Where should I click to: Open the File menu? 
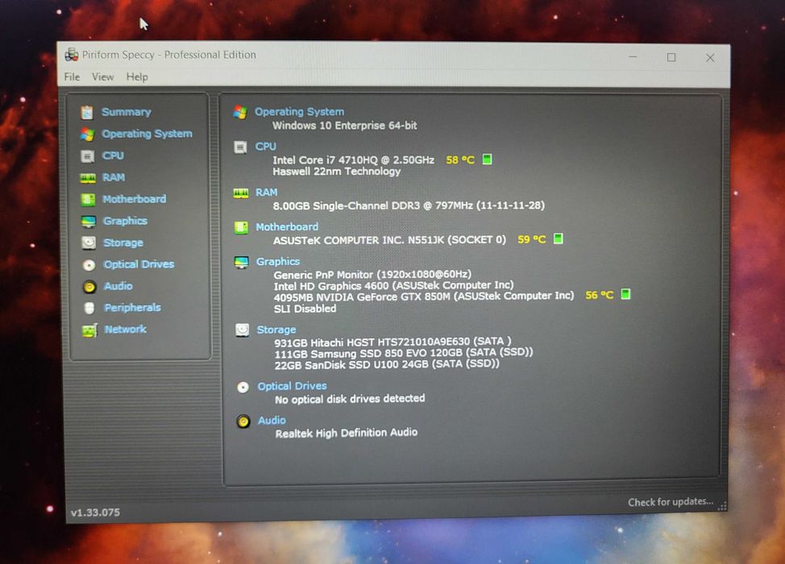tap(72, 77)
